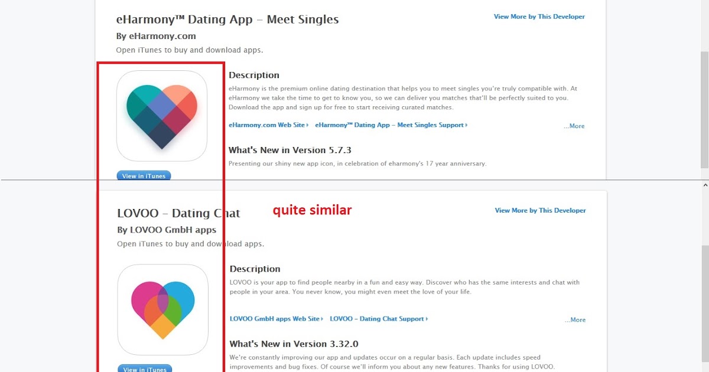View More by This Developer for eHarmony

click(539, 17)
